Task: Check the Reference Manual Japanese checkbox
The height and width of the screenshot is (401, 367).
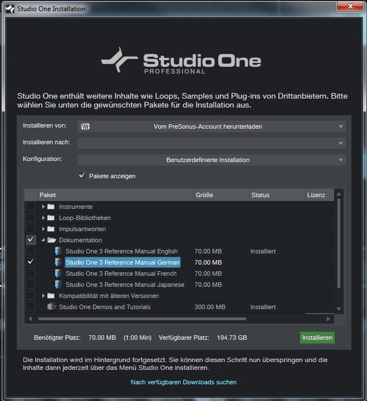Action: (x=31, y=284)
